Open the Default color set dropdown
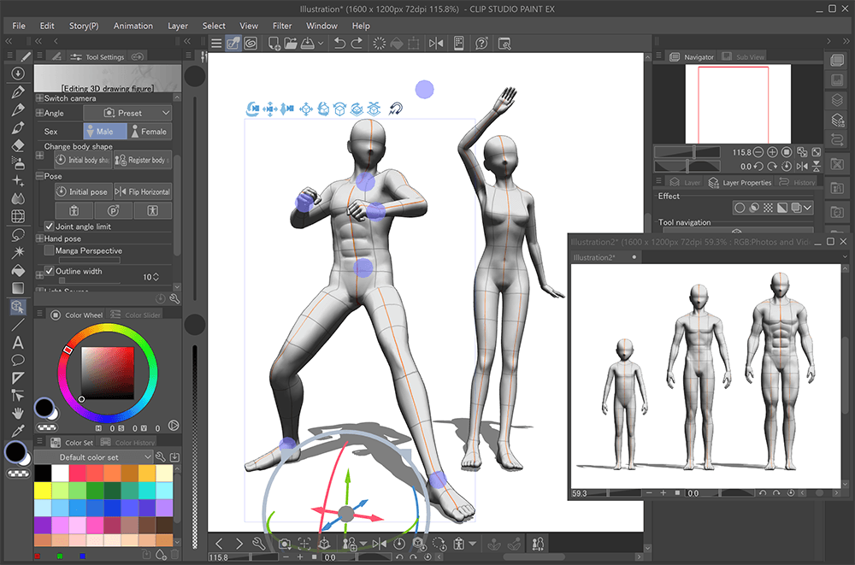 [92, 457]
